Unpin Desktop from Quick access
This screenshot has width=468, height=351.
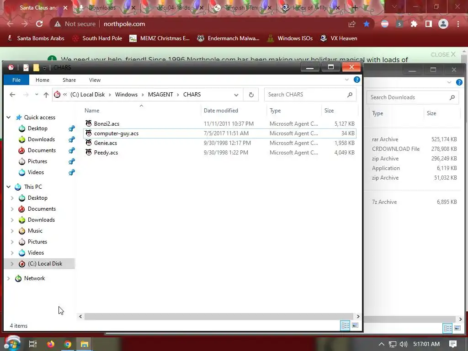72,128
